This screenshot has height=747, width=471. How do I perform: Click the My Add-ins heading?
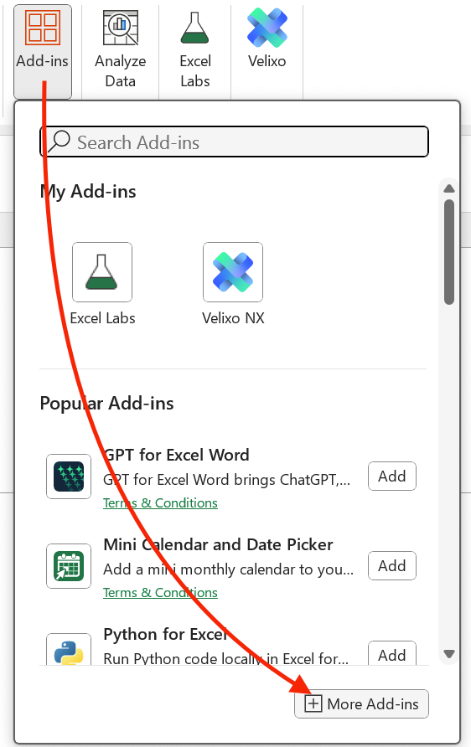pos(88,192)
